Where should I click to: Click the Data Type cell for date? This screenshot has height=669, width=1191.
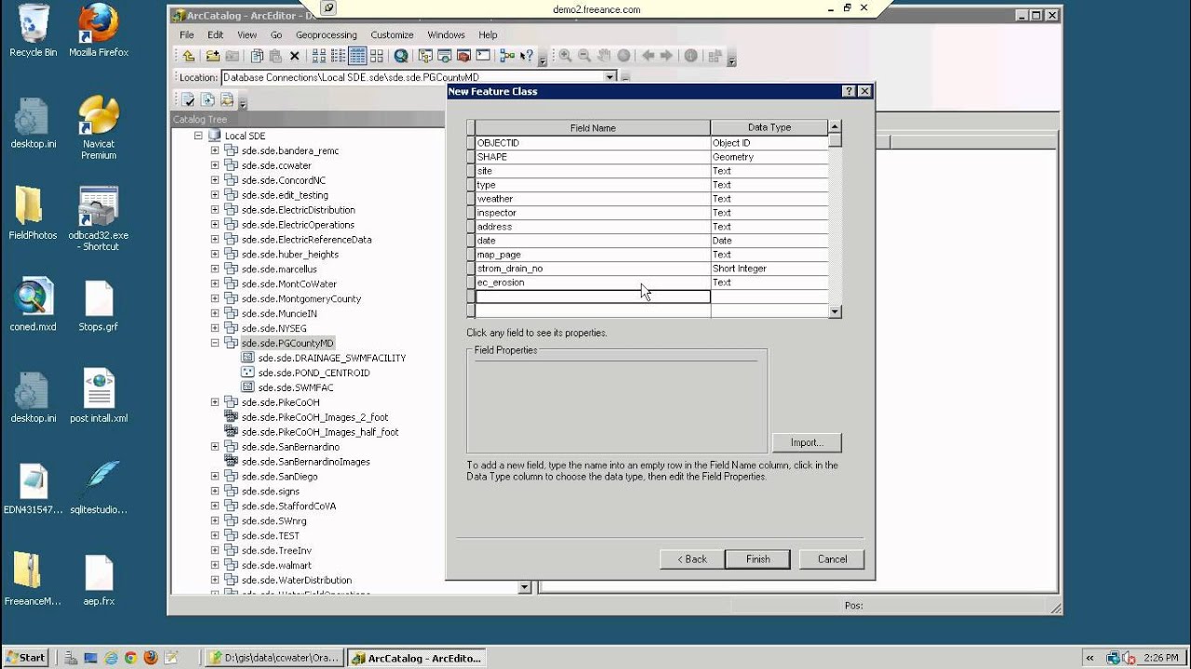(x=769, y=241)
